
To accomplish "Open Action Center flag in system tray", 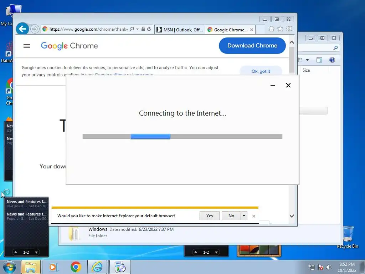I will click(320, 268).
